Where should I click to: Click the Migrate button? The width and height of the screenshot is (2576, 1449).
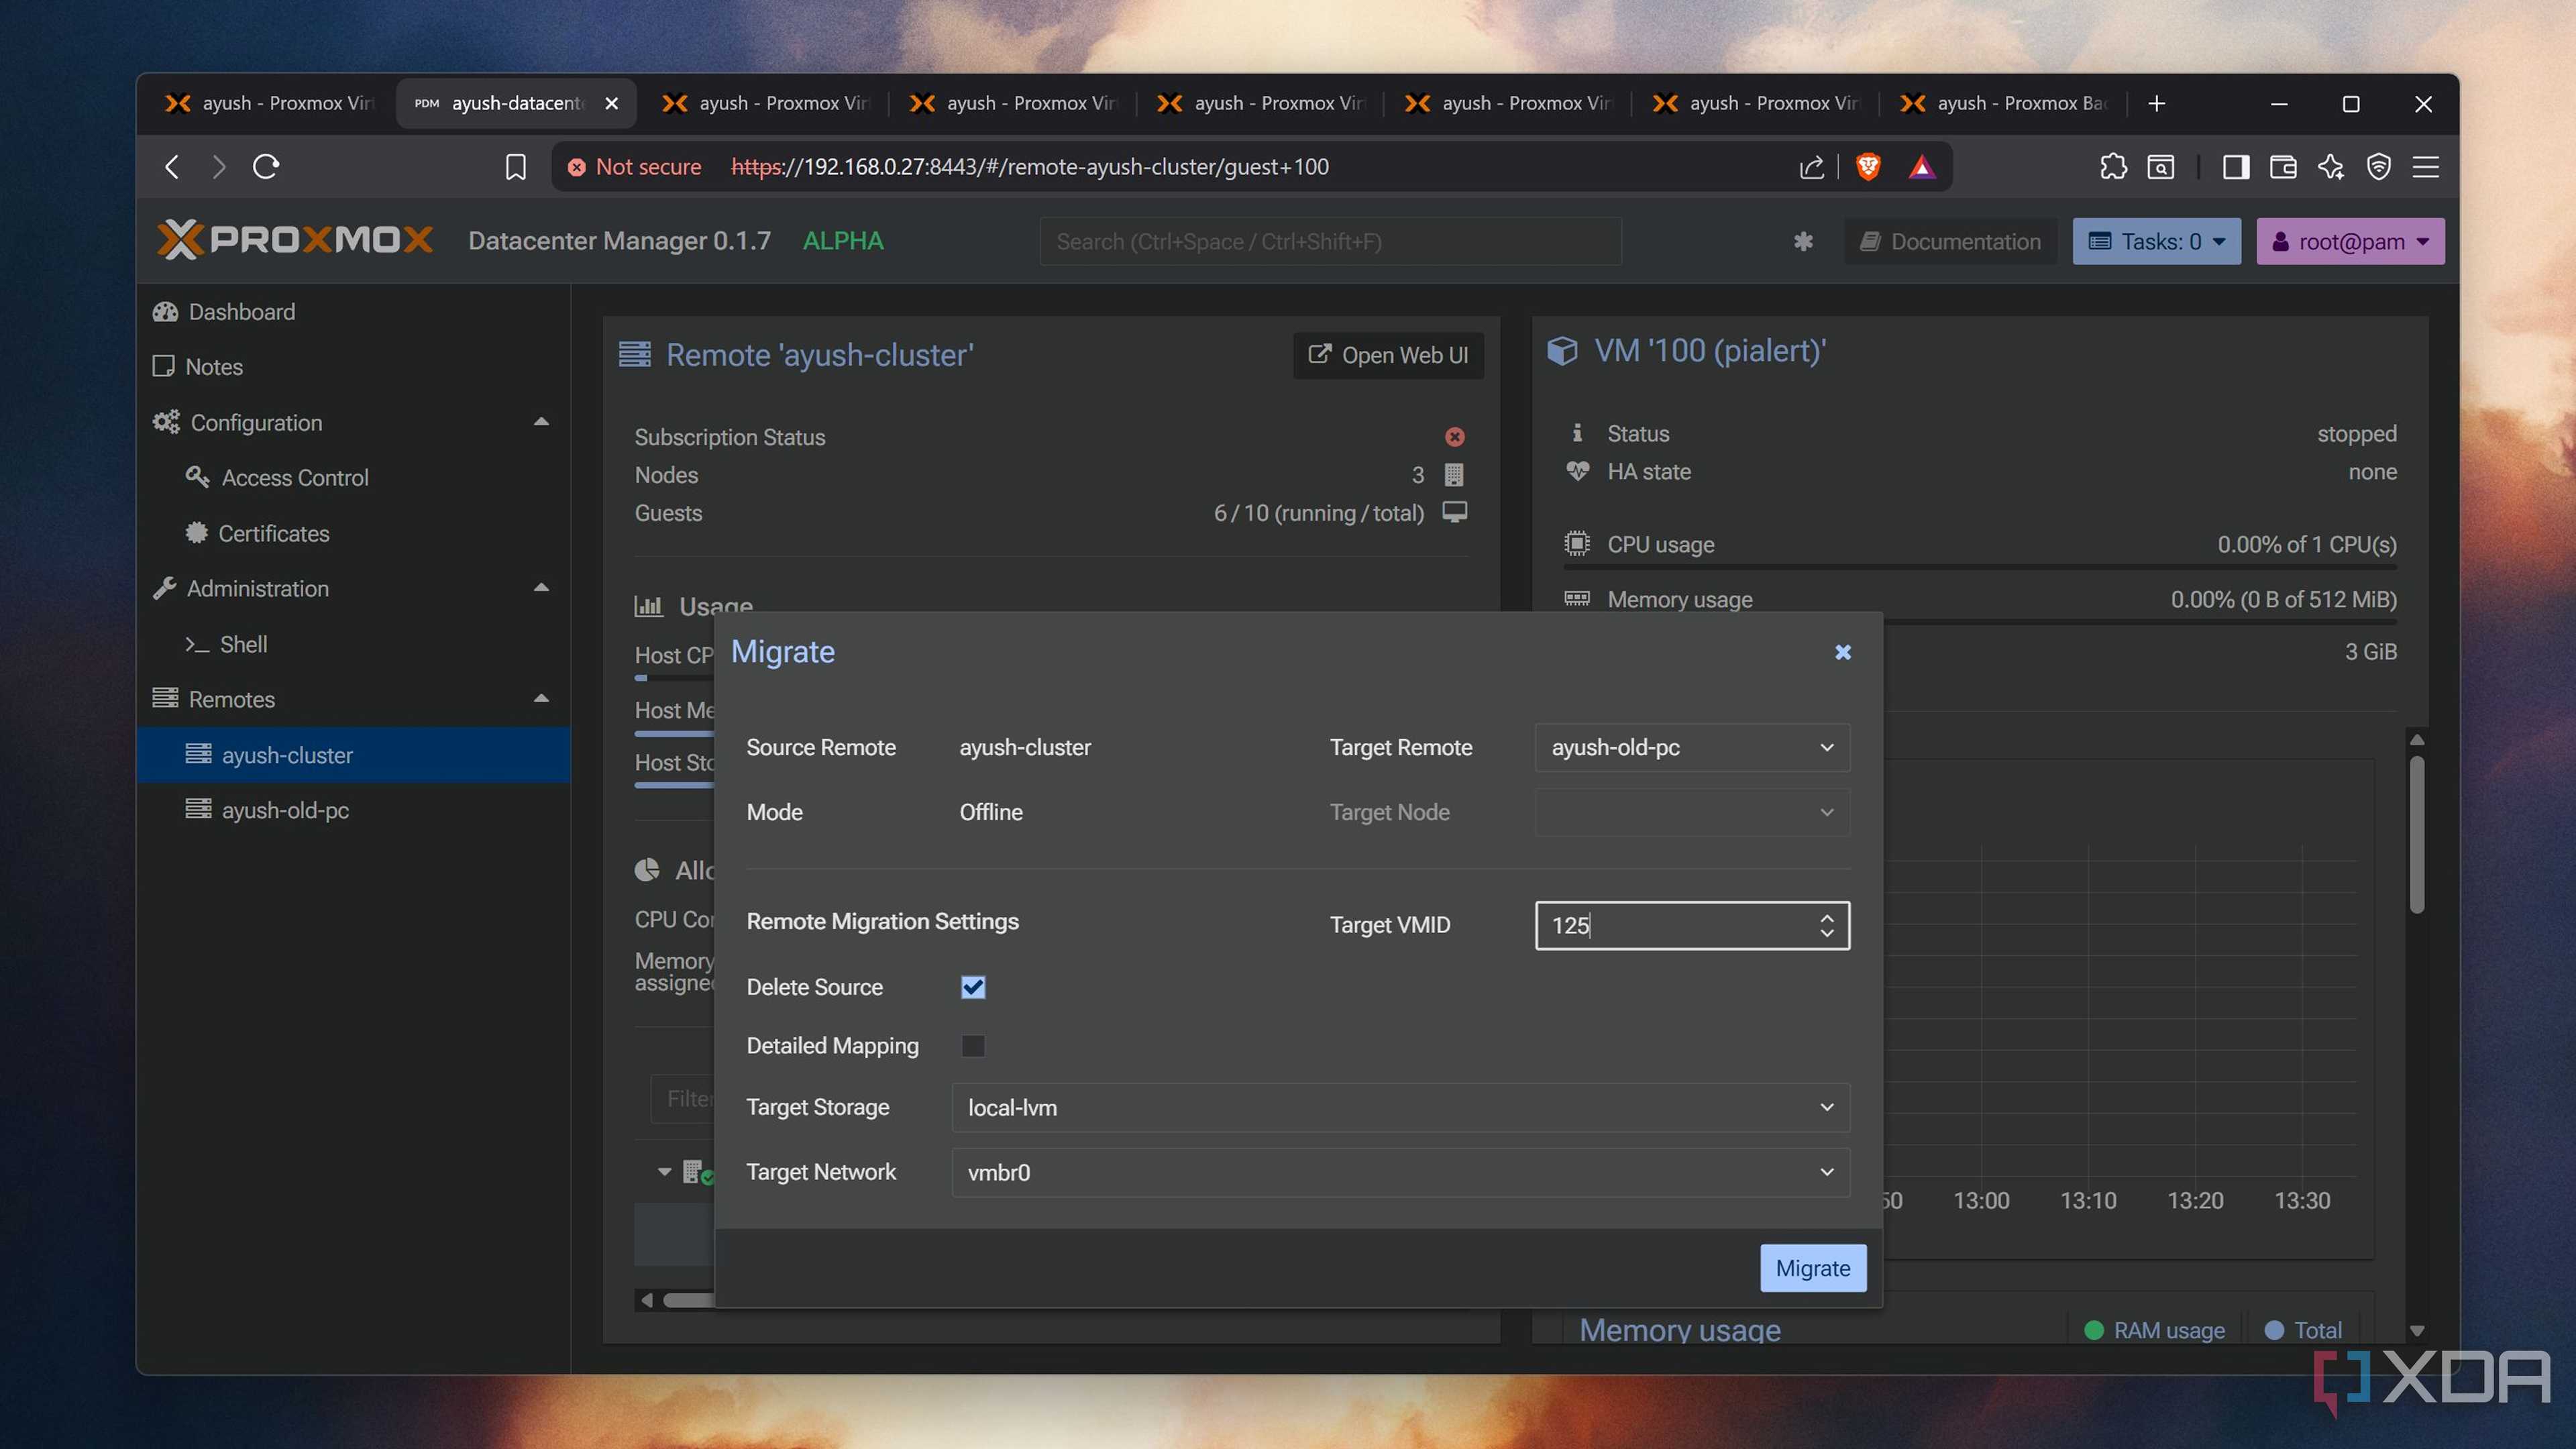tap(1813, 1268)
